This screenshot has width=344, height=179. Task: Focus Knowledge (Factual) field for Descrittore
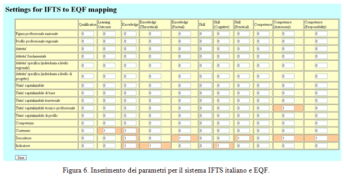tap(184, 138)
